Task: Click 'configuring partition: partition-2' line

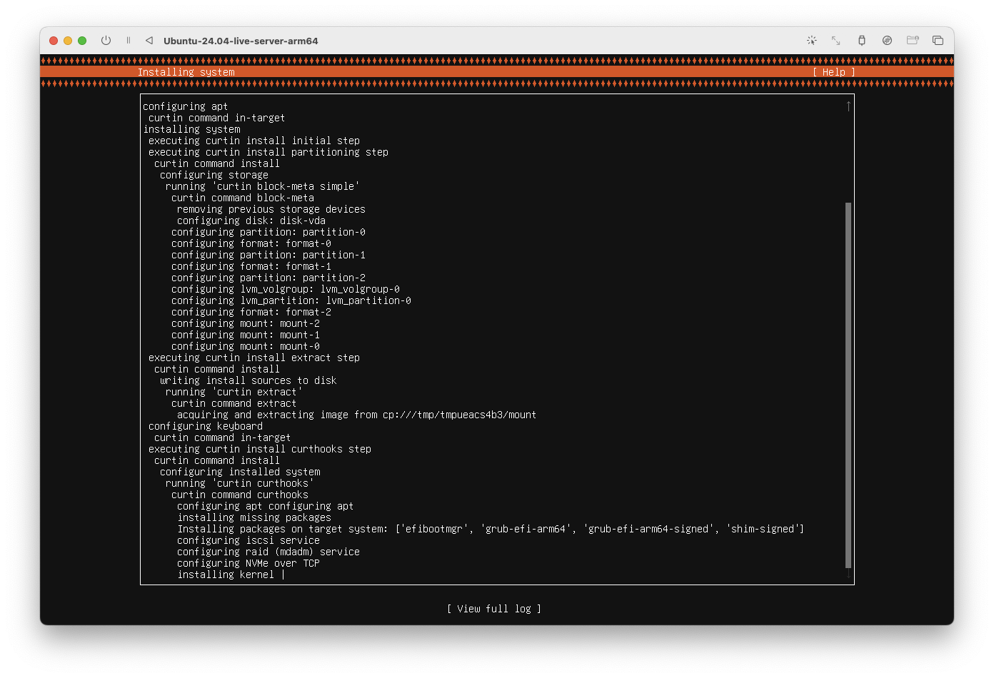Action: coord(268,278)
